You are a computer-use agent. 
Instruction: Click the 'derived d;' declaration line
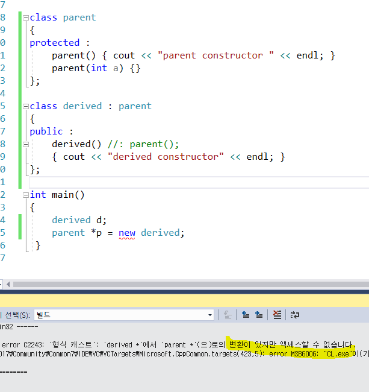pos(79,220)
